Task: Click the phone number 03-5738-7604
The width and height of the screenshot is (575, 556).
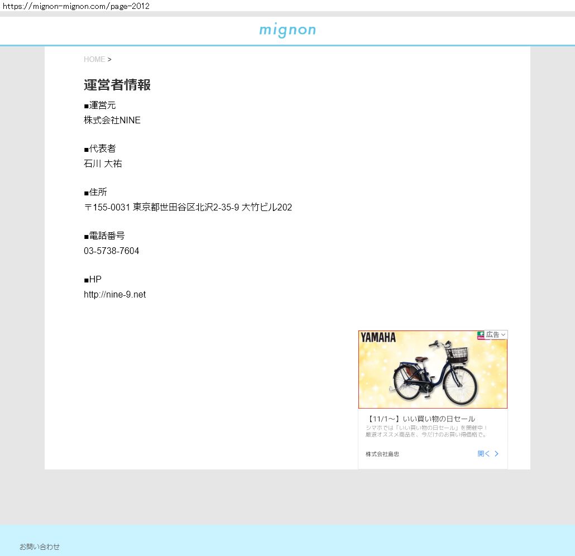Action: 112,251
